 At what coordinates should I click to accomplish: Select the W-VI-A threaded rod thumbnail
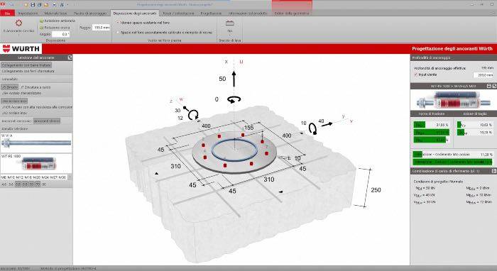tap(36, 143)
